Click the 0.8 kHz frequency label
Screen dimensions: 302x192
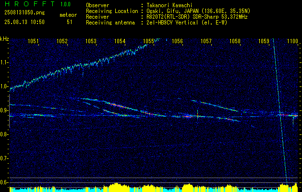coord(4,134)
